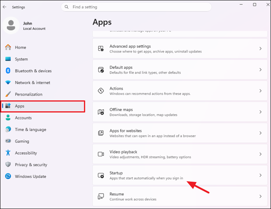The height and width of the screenshot is (209, 271).
Task: Click 'Websites that can open in an app' text
Action: point(153,136)
